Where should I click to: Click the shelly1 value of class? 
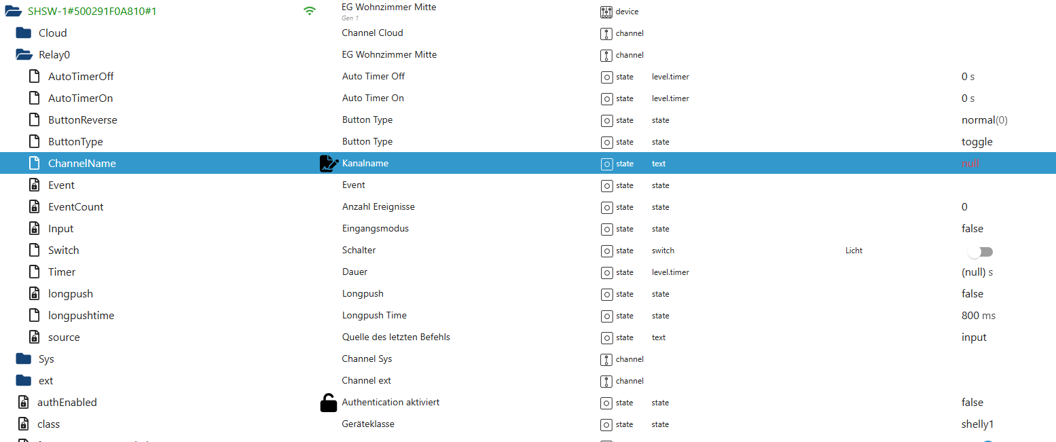pos(978,424)
